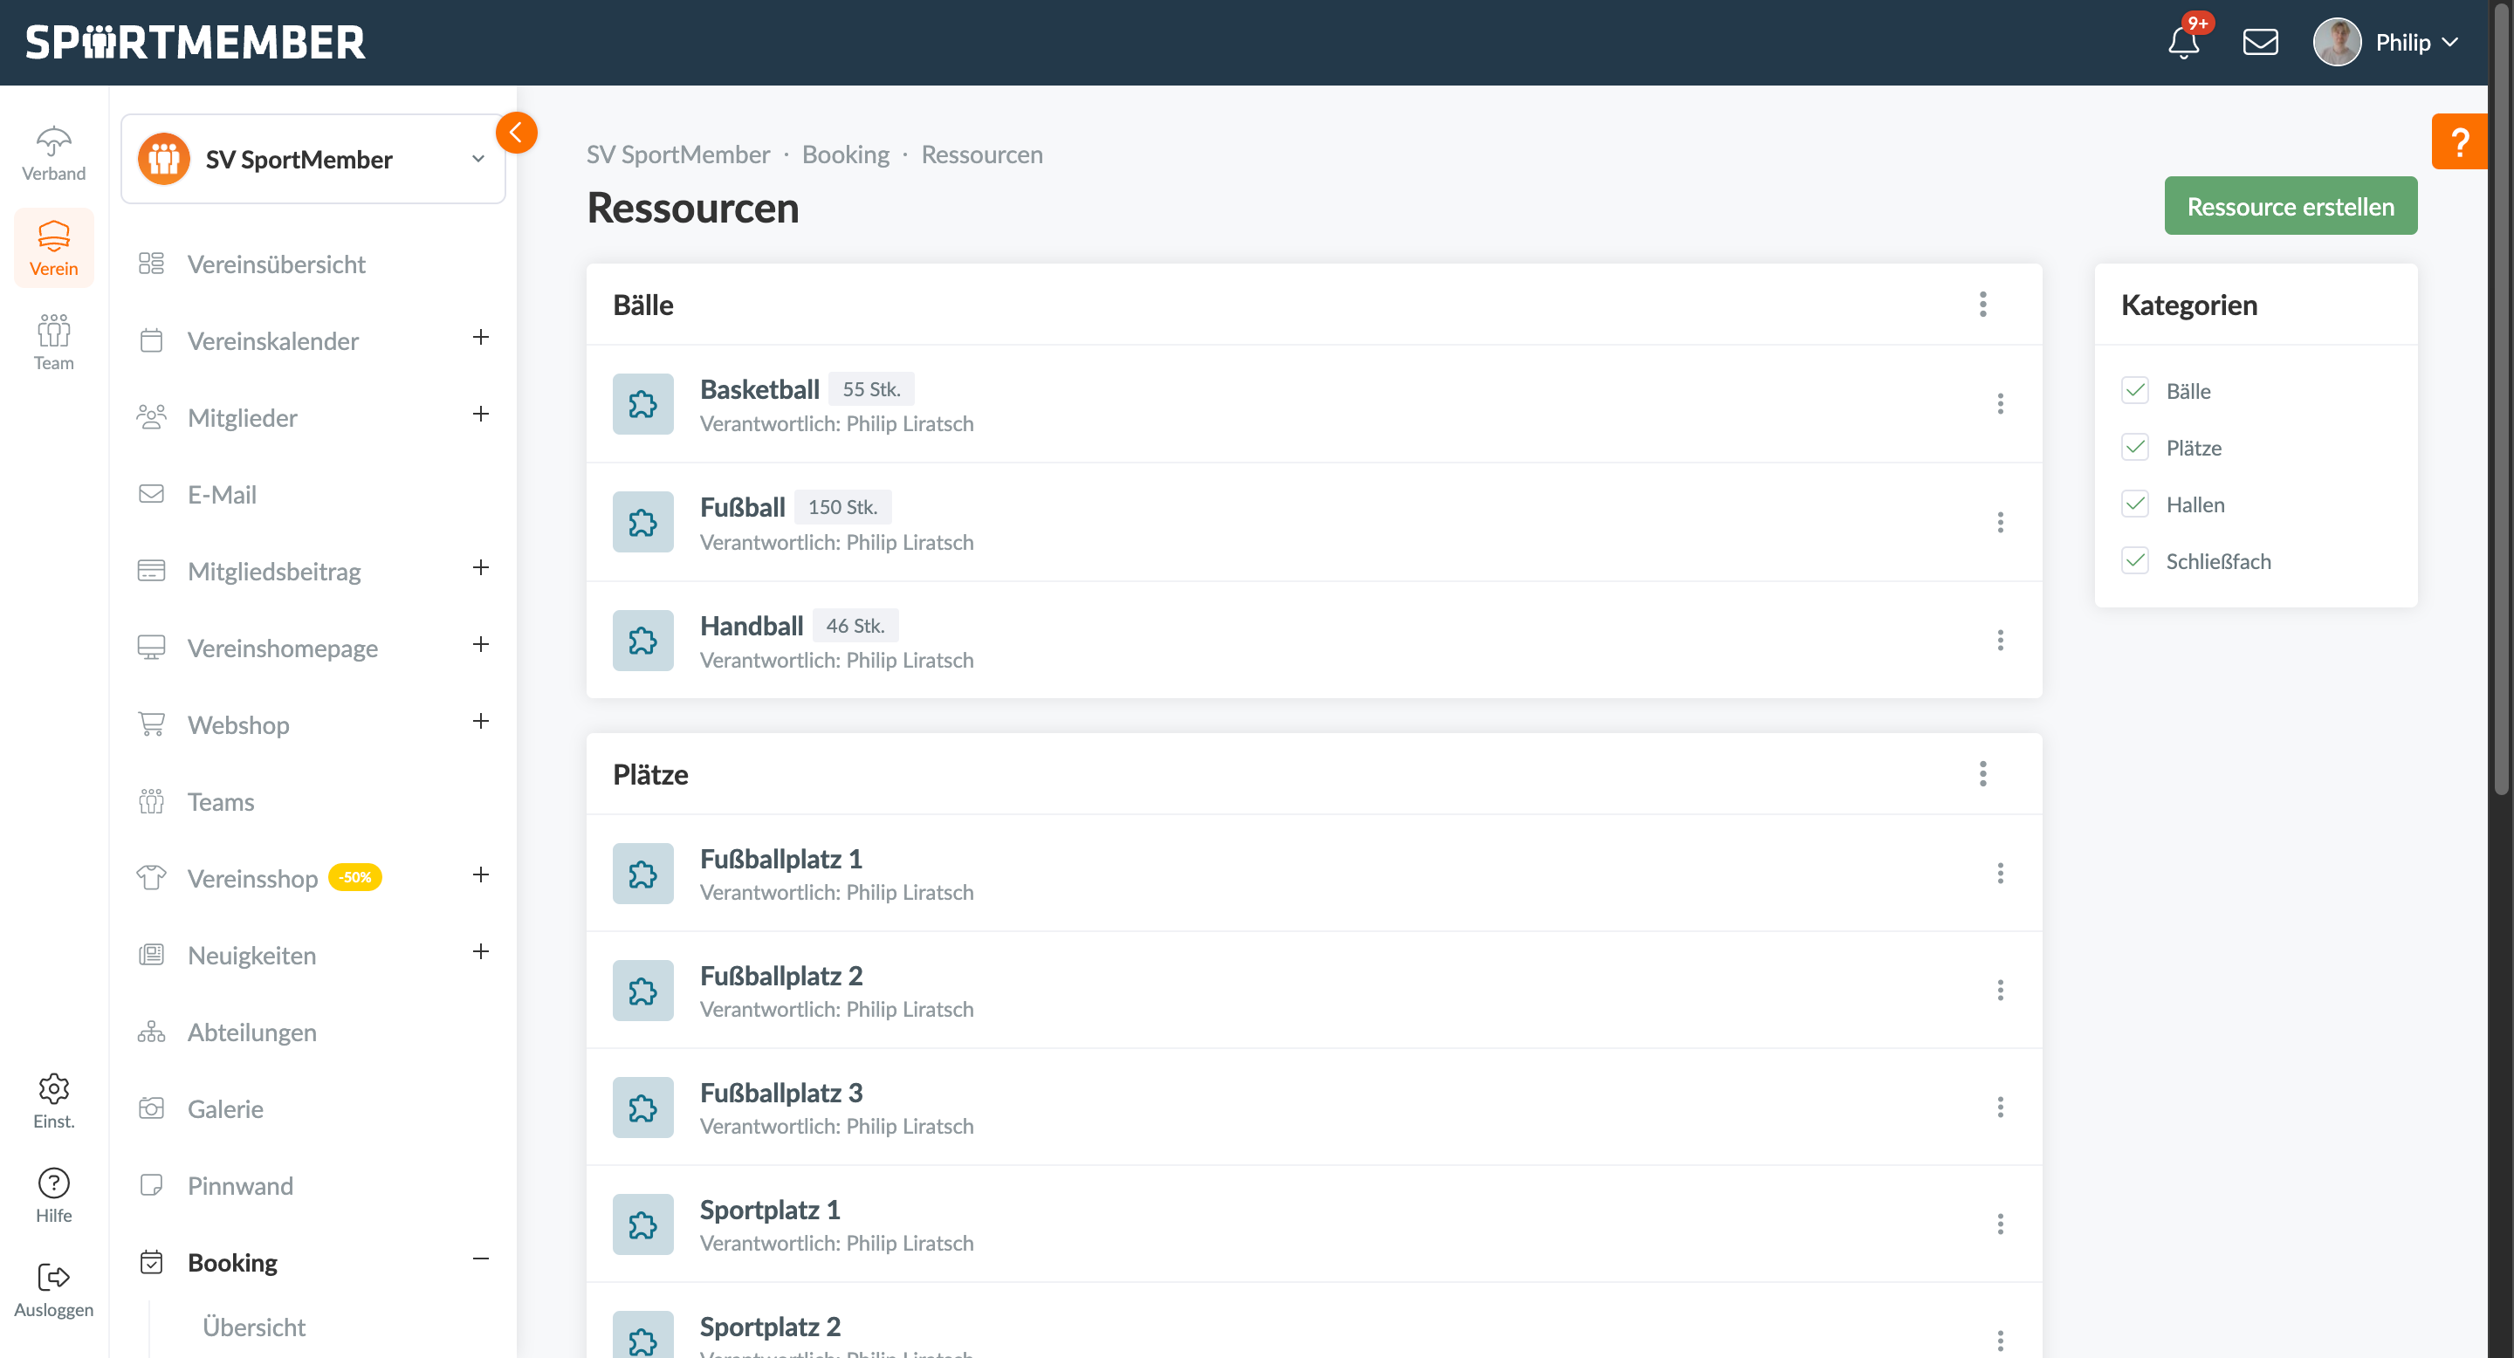Collapse the Booking menu section
2514x1358 pixels.
point(480,1259)
